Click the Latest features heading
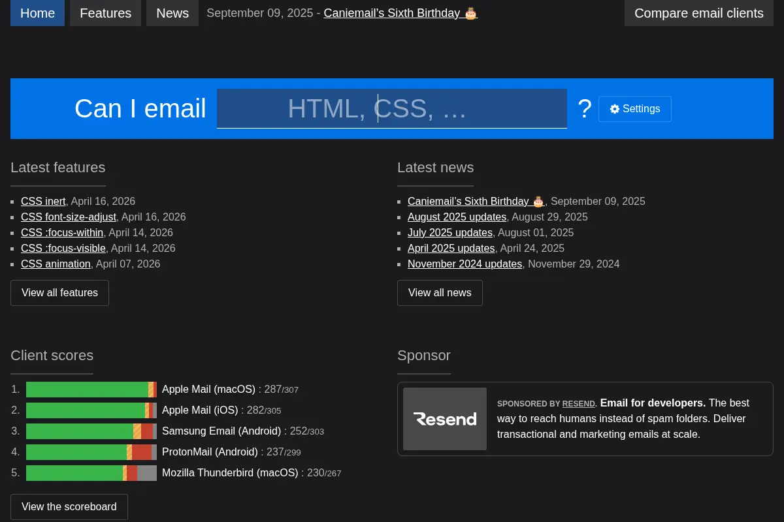This screenshot has width=784, height=522. [x=57, y=168]
